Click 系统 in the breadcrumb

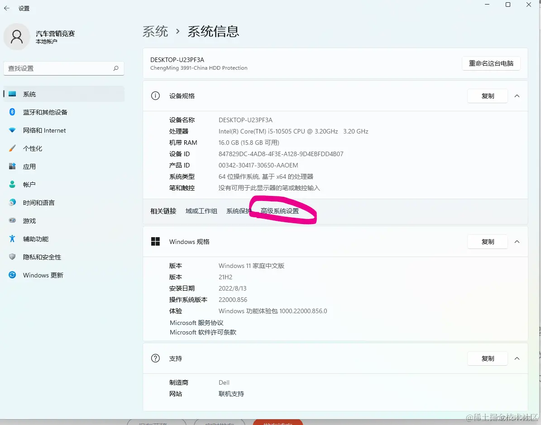tap(155, 31)
